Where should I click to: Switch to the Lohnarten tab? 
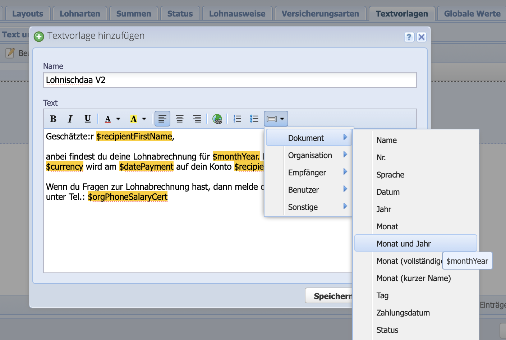coord(79,13)
